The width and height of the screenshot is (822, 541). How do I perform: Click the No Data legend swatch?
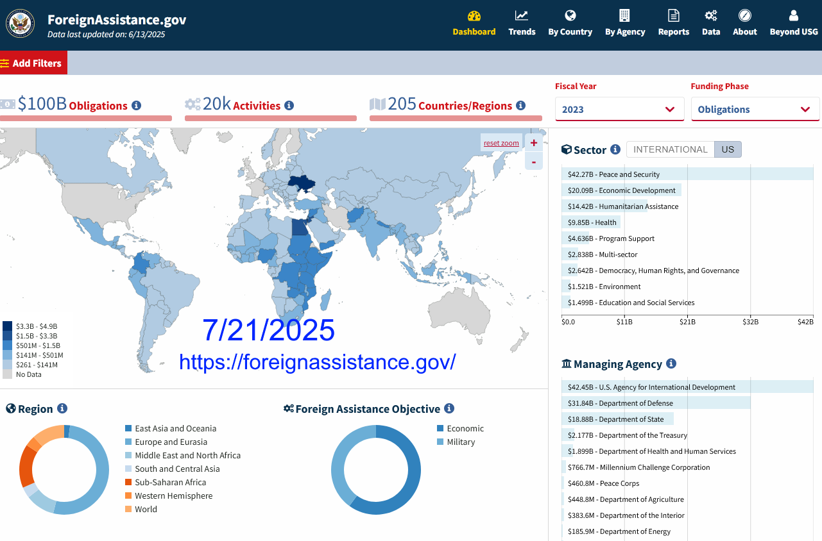point(8,374)
